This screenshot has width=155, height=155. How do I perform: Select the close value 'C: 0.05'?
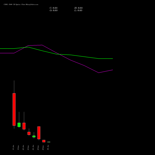[x=54, y=8]
